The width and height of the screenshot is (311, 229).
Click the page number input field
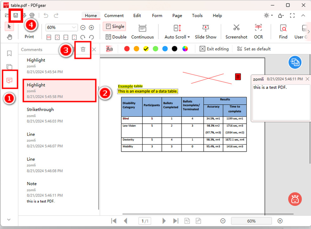pyautogui.click(x=144, y=221)
